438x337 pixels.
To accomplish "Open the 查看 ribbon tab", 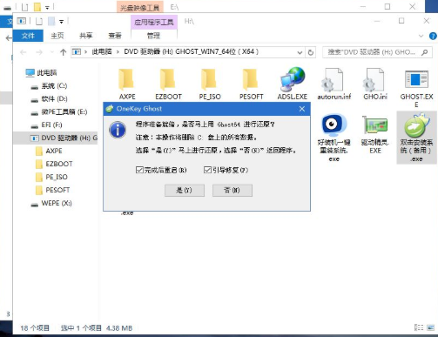I will [115, 36].
